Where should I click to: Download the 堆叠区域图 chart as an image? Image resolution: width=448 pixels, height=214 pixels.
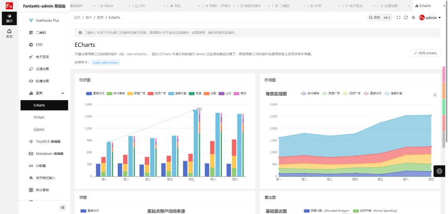coord(435,94)
